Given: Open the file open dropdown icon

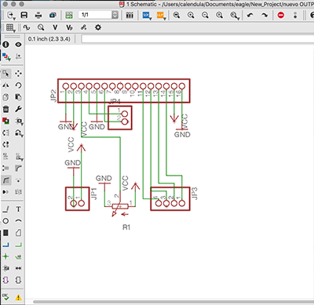Looking at the screenshot, I should click(11, 16).
